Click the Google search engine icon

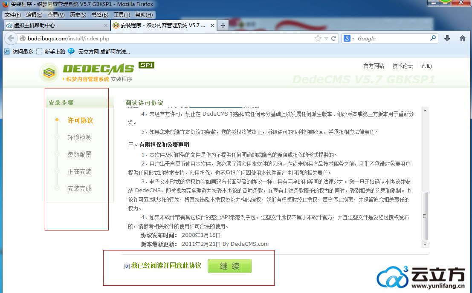347,38
